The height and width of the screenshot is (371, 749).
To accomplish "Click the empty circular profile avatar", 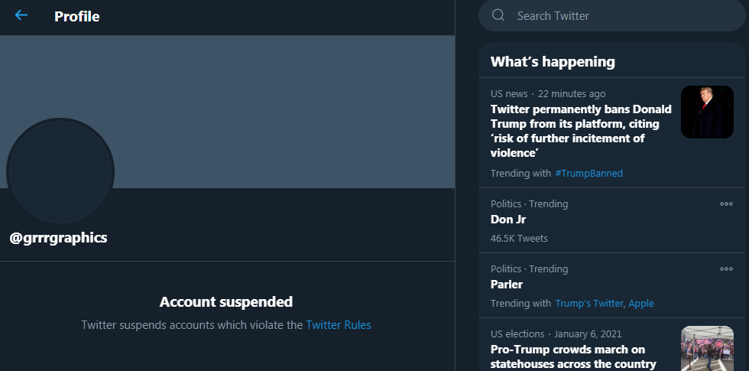I will (60, 171).
